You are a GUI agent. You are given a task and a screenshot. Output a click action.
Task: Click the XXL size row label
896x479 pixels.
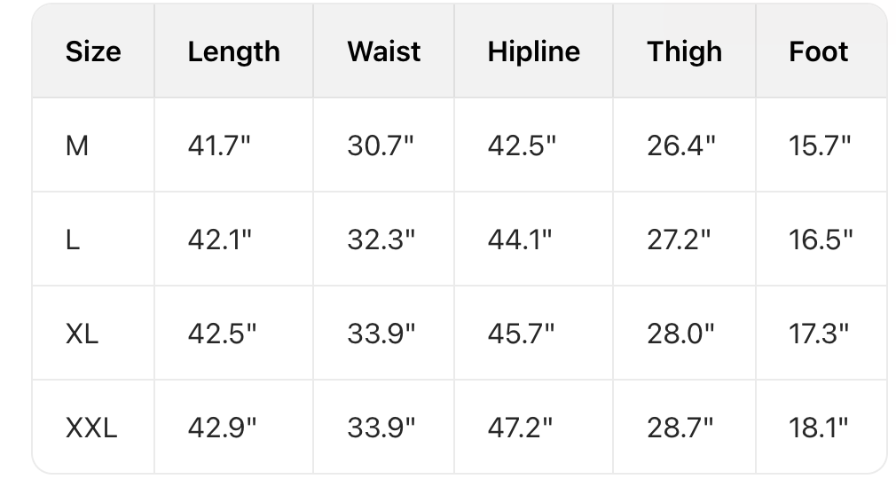[x=90, y=428]
